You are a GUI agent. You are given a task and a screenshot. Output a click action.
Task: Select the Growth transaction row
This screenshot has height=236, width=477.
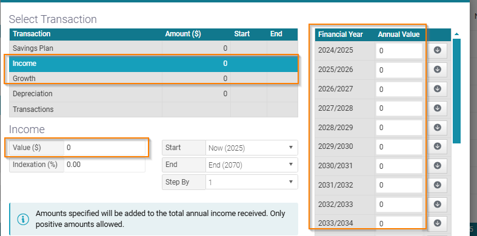click(153, 79)
